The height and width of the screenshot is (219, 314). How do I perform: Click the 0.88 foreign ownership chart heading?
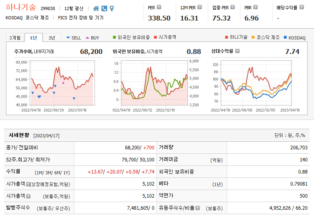[x=194, y=52]
